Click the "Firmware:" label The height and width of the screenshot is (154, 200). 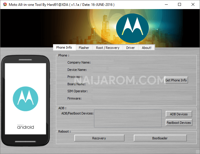tap(74, 98)
